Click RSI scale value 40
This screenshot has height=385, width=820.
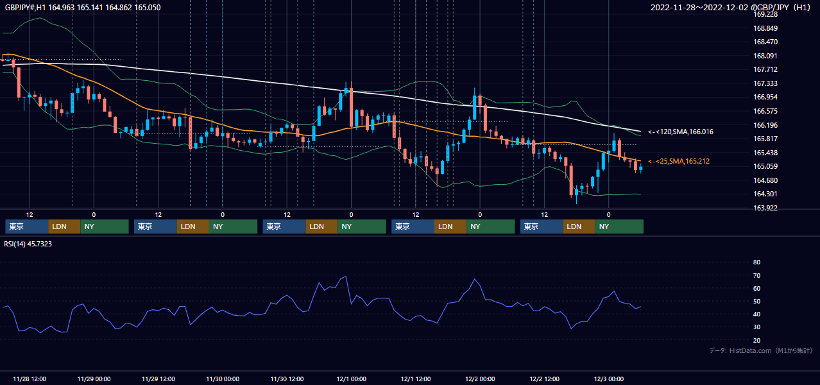point(756,314)
